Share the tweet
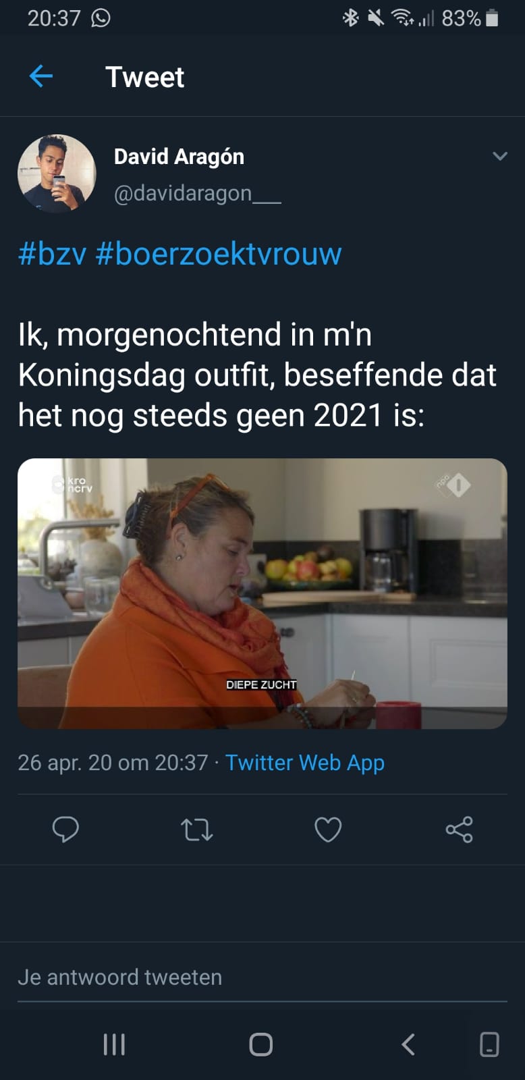Image resolution: width=525 pixels, height=1080 pixels. point(459,829)
